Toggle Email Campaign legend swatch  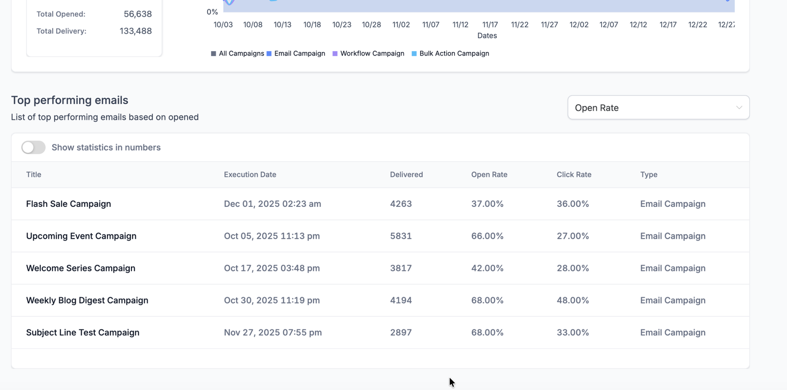pos(269,54)
